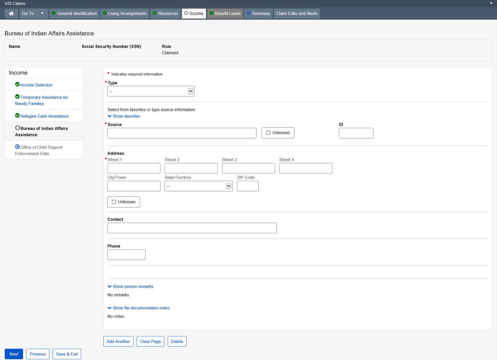
Task: Click the status circle beside Bureau of Indian Affairs Assistance
Action: [x=17, y=128]
